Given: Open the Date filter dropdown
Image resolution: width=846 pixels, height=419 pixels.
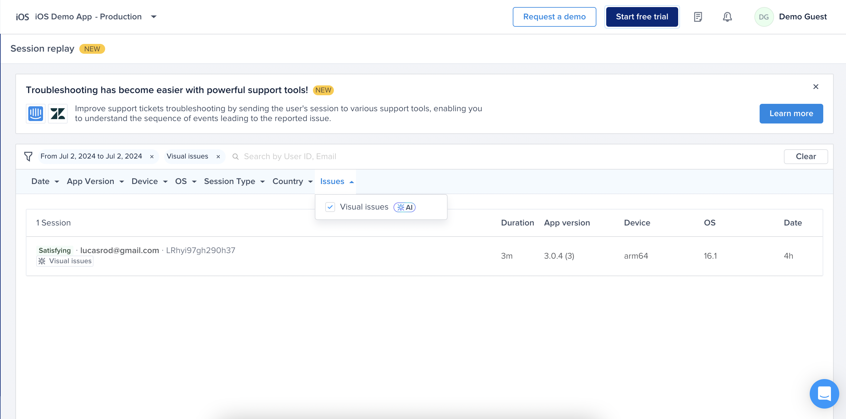Looking at the screenshot, I should tap(45, 182).
